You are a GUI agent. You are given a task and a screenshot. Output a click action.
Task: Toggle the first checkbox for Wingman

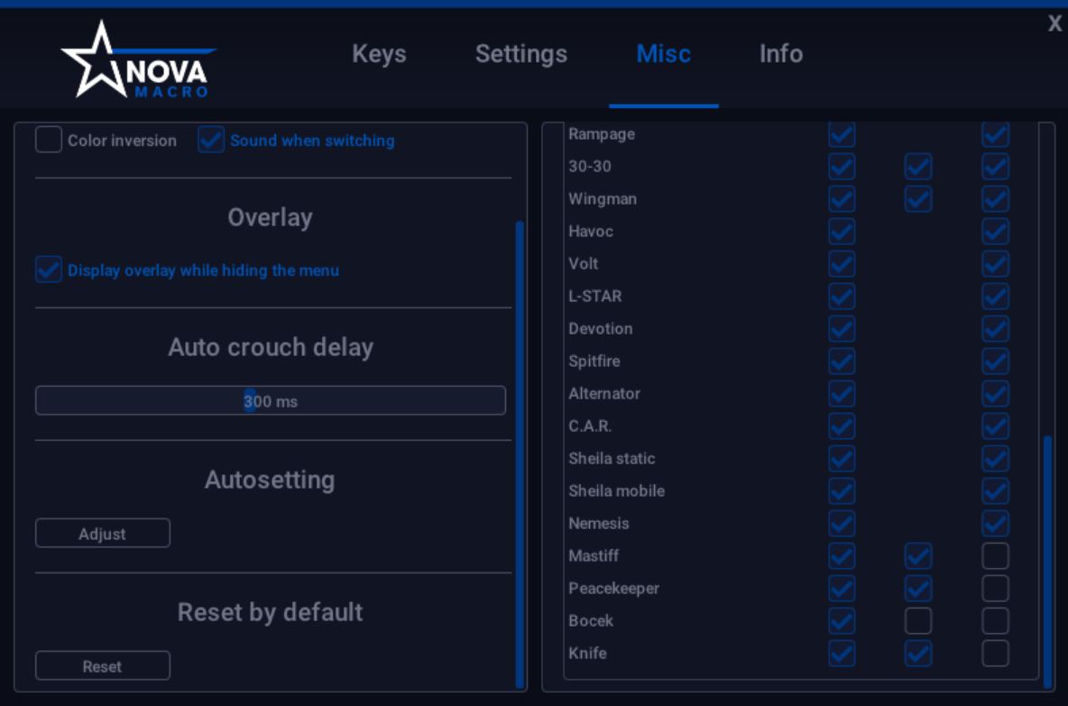coord(842,198)
